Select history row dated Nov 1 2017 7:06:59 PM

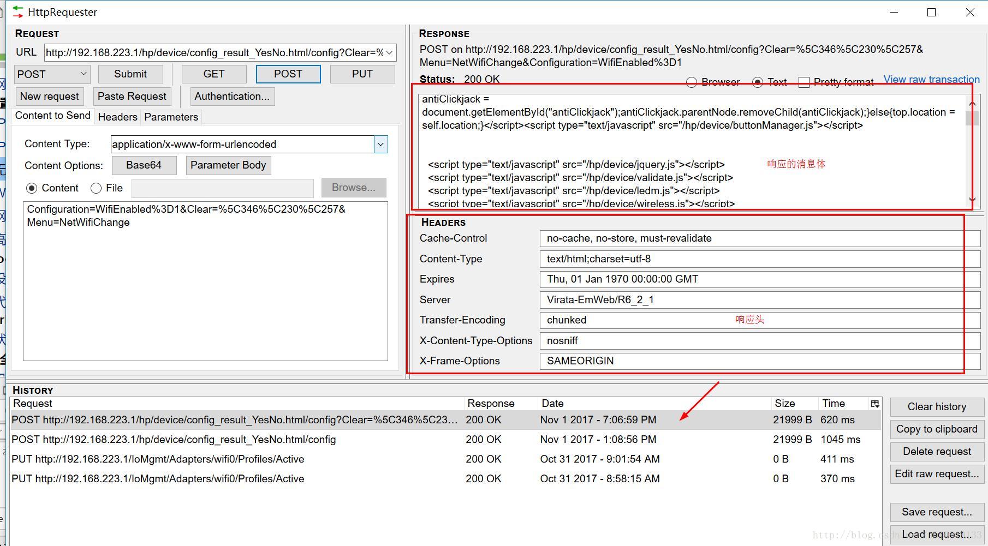pos(445,420)
